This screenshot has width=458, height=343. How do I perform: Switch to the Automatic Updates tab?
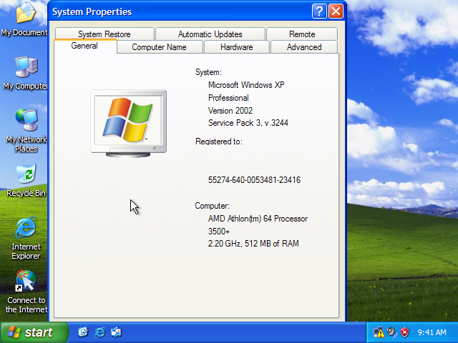(x=210, y=34)
